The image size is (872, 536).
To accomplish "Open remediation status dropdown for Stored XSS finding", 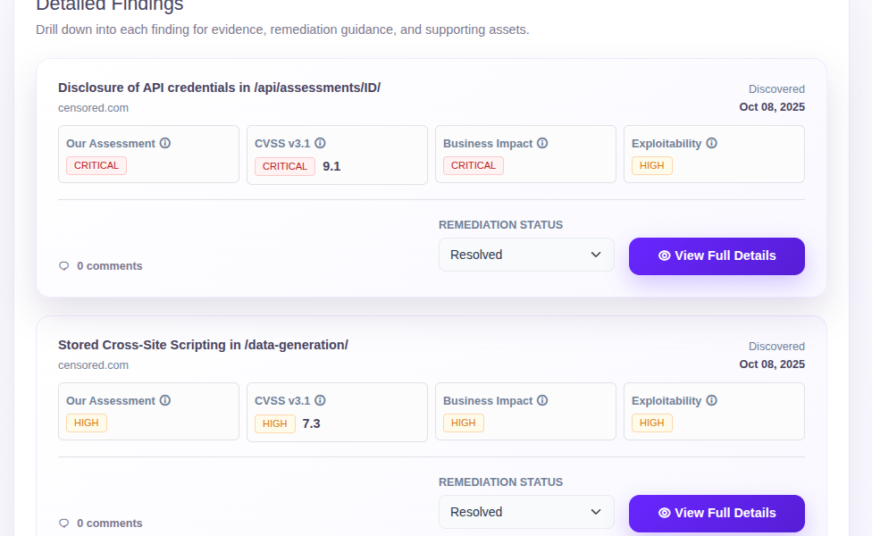I will 526,512.
